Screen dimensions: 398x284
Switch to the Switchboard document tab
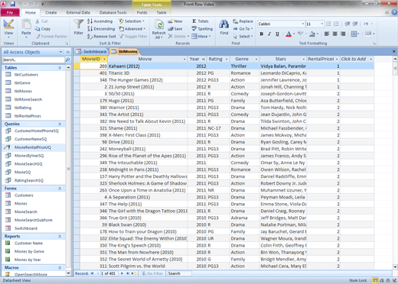coord(91,52)
